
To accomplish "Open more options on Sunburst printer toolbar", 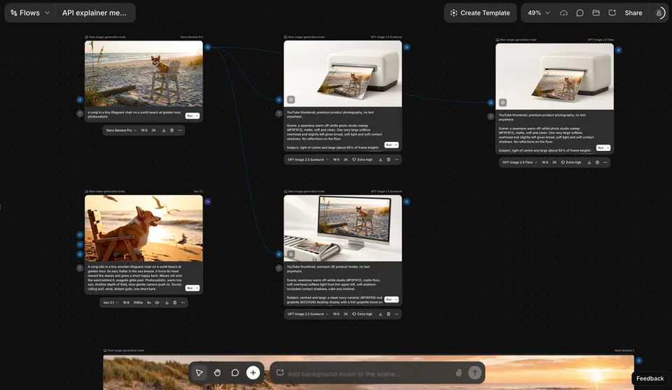I will click(x=397, y=159).
